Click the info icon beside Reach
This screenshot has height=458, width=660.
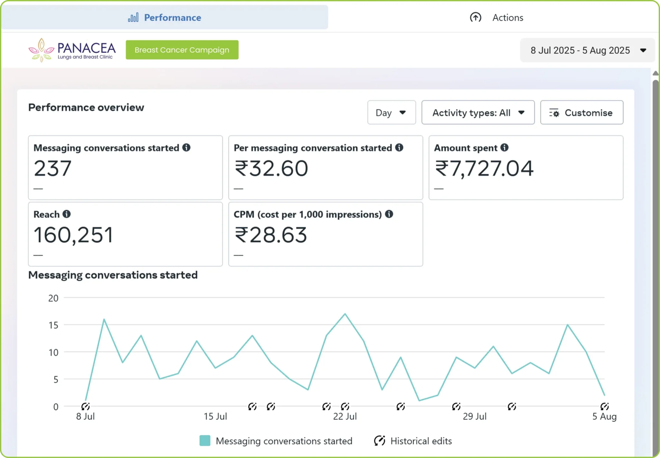point(66,214)
